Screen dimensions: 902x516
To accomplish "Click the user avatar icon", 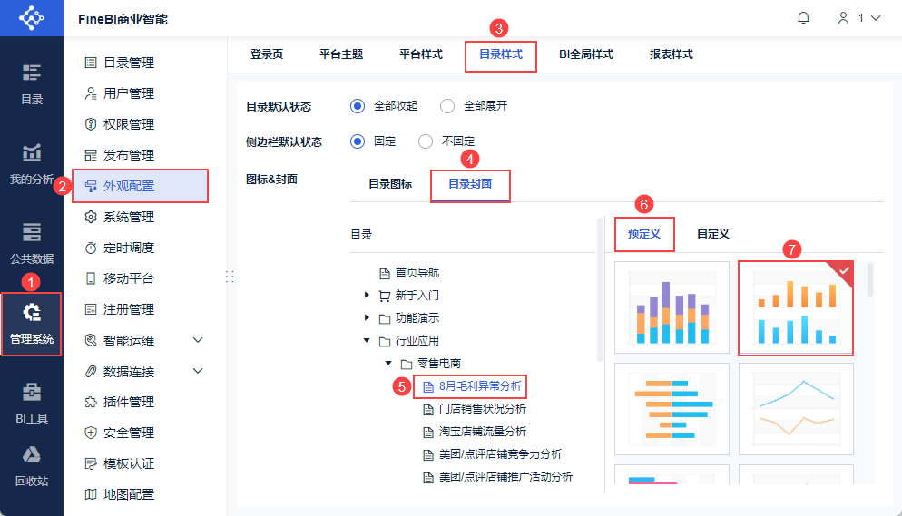I will click(843, 18).
